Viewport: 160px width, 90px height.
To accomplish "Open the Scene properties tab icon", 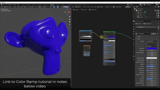I will click(x=133, y=34).
